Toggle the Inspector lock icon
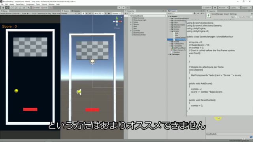The width and height of the screenshot is (253, 142). point(249,11)
